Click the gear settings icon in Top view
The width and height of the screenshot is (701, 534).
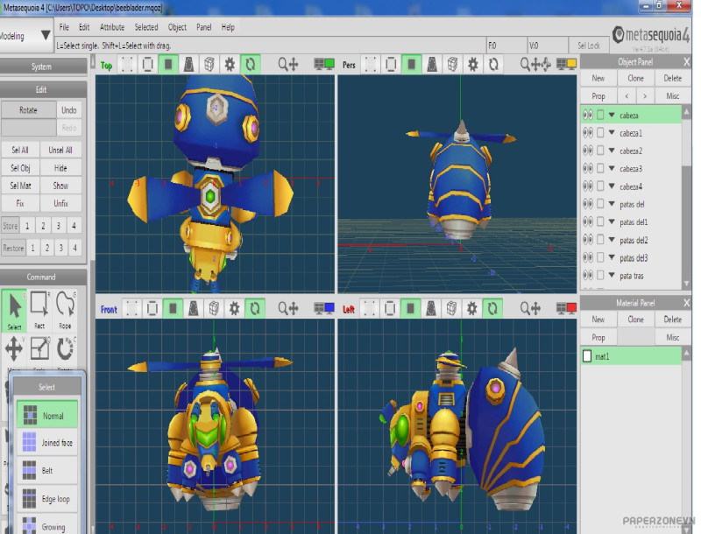pyautogui.click(x=230, y=64)
